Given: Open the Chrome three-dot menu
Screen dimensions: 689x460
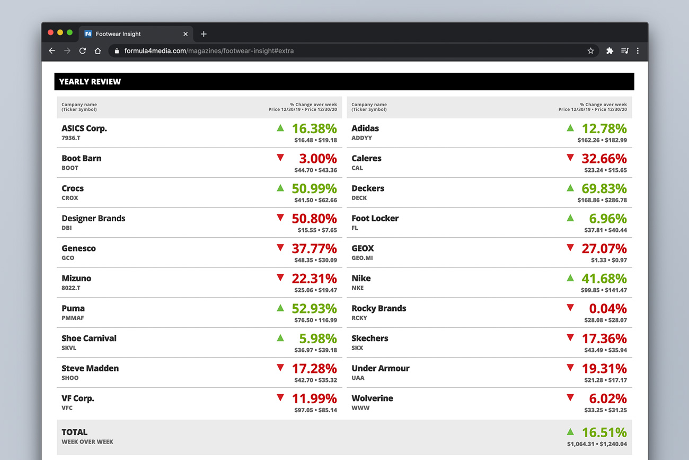Looking at the screenshot, I should tap(638, 51).
